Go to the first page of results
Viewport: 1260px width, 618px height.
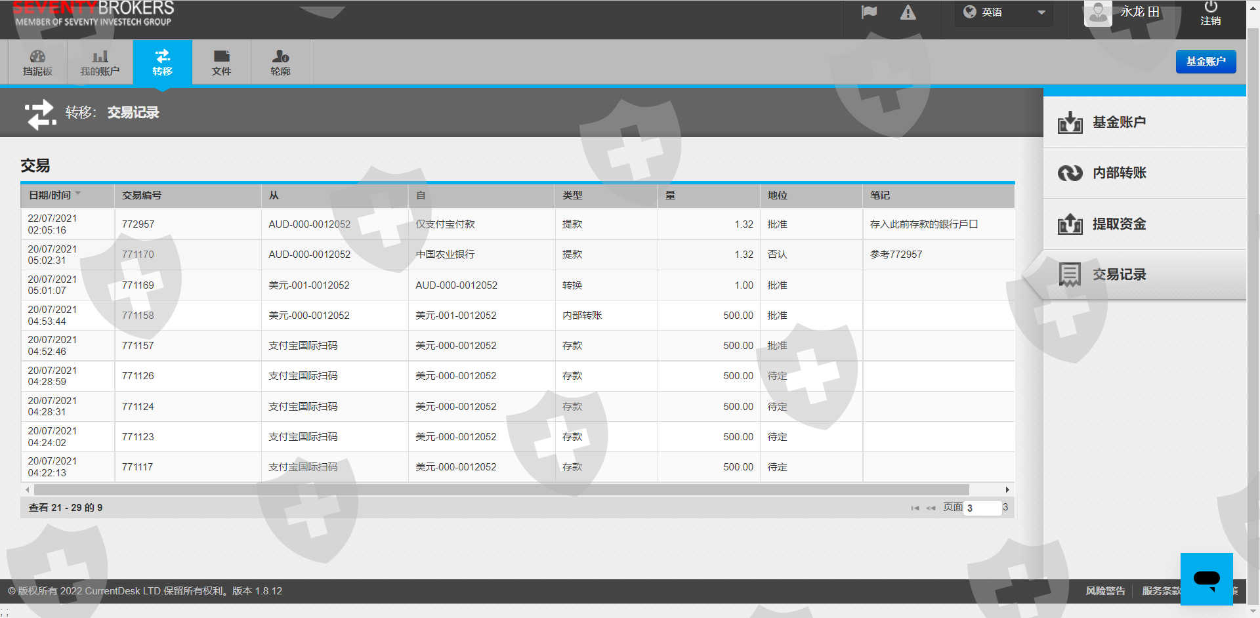[915, 508]
